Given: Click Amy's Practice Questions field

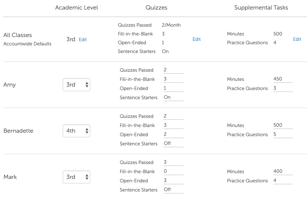Looking at the screenshot, I should point(283,88).
